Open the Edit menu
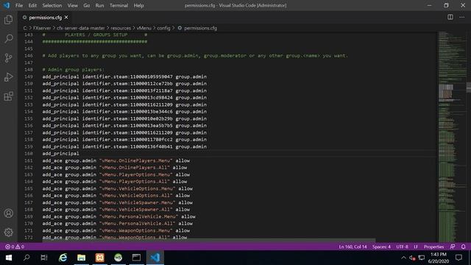The image size is (471, 265). point(32,5)
